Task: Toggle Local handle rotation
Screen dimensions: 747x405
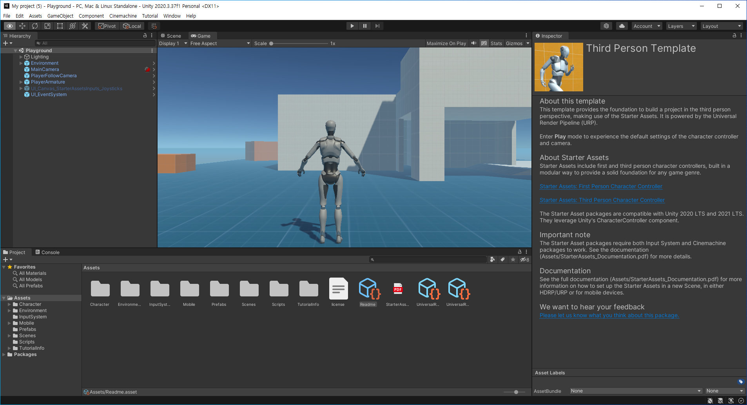Action: point(132,26)
